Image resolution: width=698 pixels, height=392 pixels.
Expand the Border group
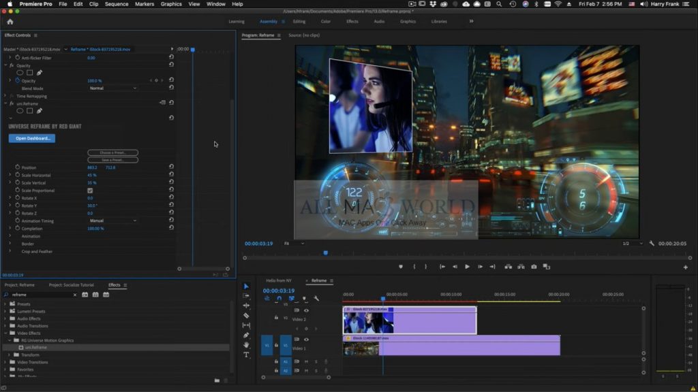[10, 244]
